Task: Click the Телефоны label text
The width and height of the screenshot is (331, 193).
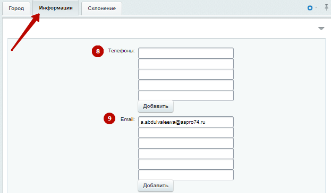Action: [x=121, y=51]
